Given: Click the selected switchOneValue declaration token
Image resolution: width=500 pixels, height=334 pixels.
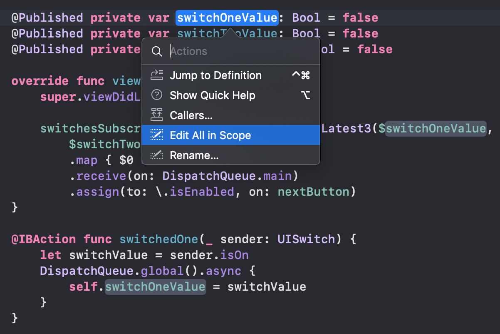Looking at the screenshot, I should 227,18.
